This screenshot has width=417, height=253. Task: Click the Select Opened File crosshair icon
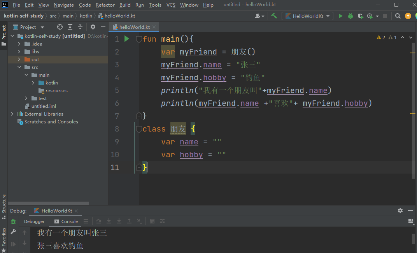coord(60,27)
